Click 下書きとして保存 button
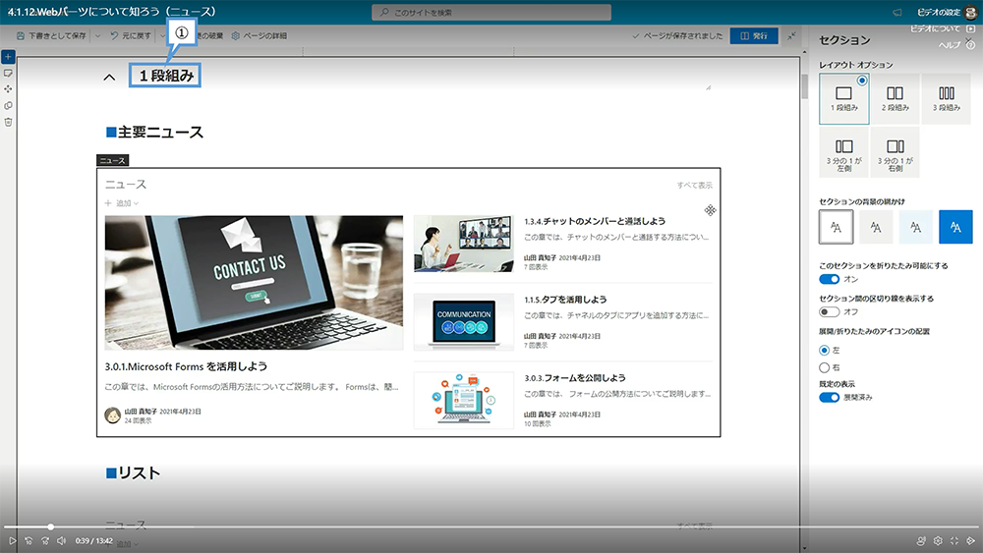Viewport: 983px width, 553px height. pos(52,36)
